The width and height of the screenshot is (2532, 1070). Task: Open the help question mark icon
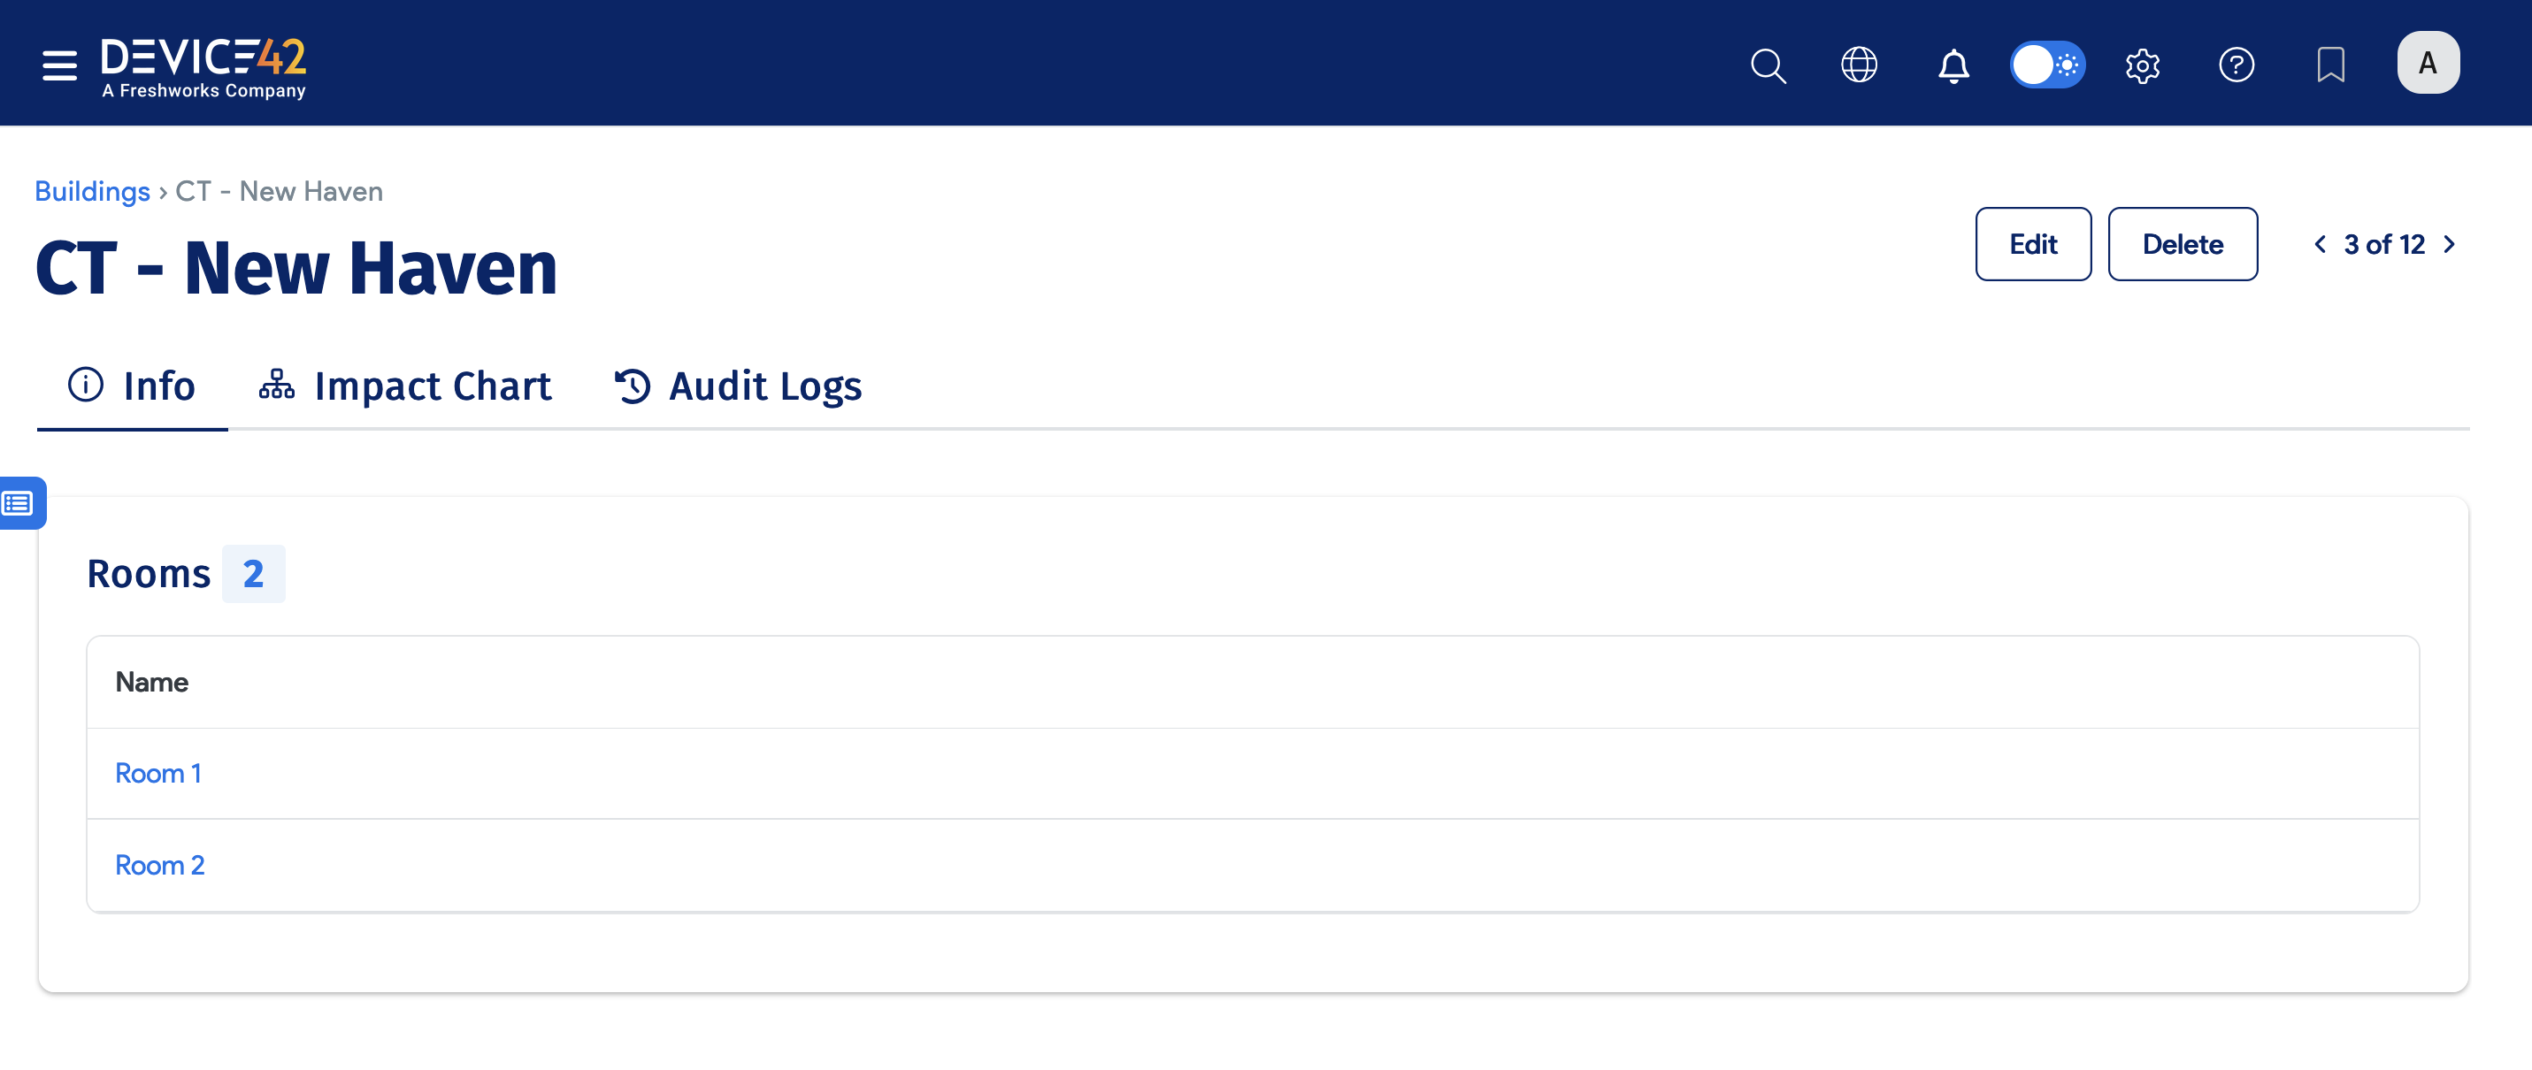coord(2235,65)
